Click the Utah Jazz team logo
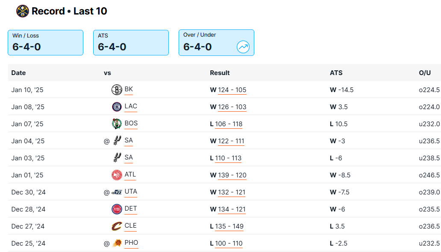The height and width of the screenshot is (252, 441). point(117,192)
